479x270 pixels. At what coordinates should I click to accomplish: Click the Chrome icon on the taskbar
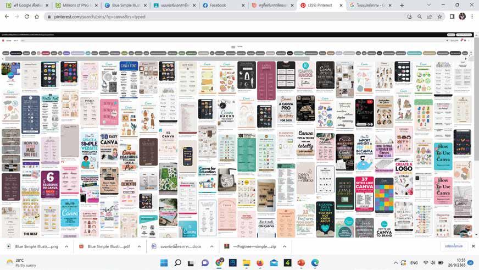tap(219, 262)
